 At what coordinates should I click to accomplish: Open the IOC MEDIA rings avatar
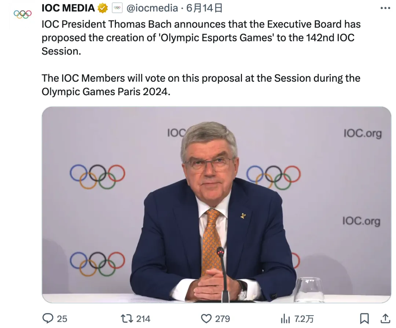click(x=22, y=14)
